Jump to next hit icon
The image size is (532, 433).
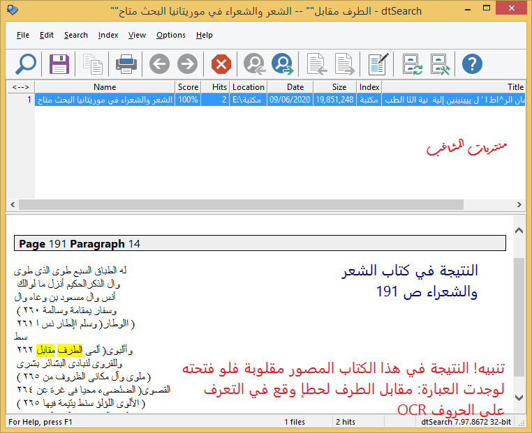283,64
